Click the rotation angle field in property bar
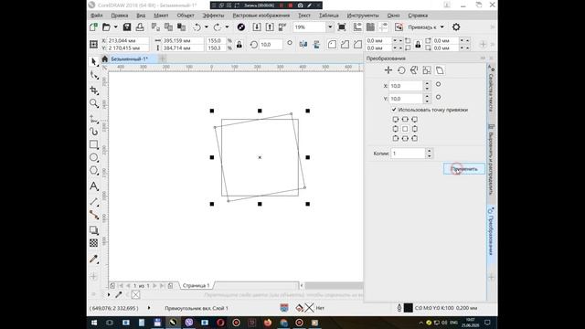The width and height of the screenshot is (585, 329). click(271, 45)
